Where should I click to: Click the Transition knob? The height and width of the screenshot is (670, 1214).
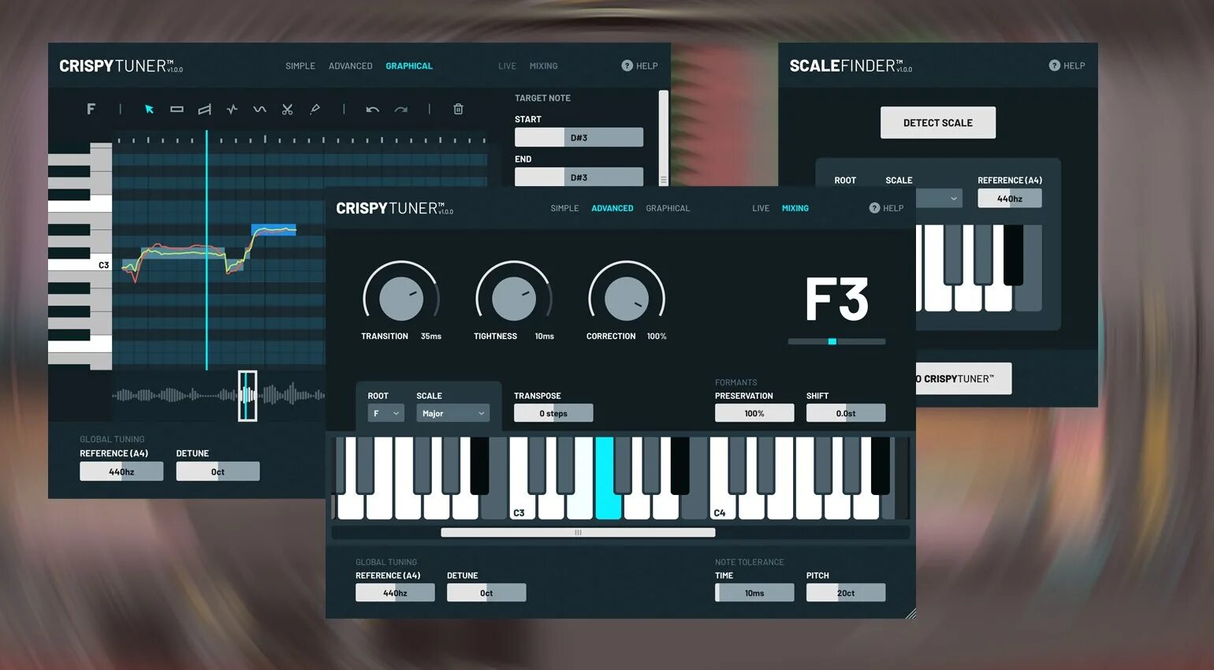(x=401, y=299)
